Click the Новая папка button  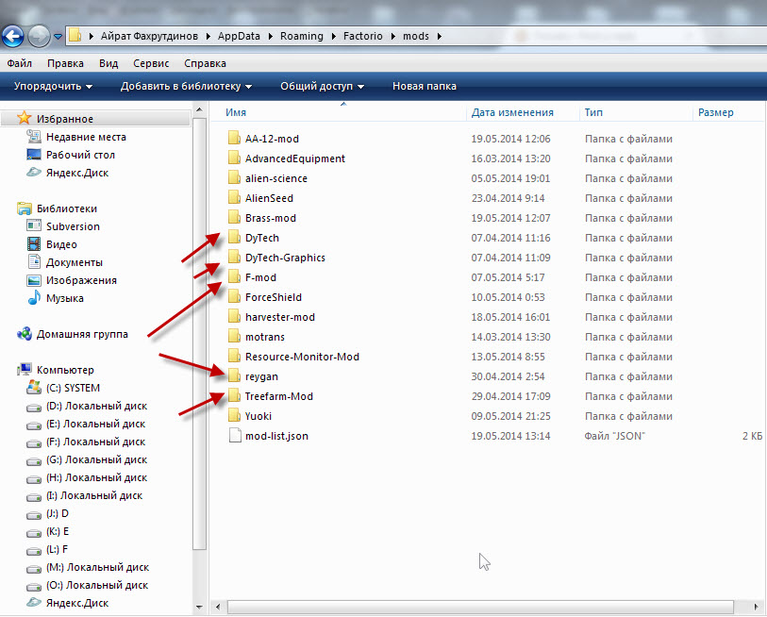(425, 86)
